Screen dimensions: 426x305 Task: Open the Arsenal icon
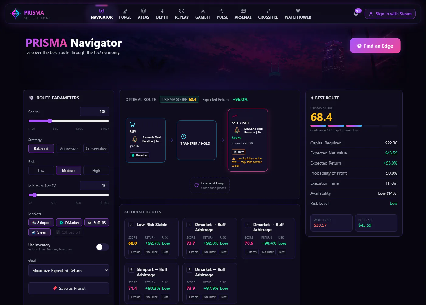coord(243,11)
